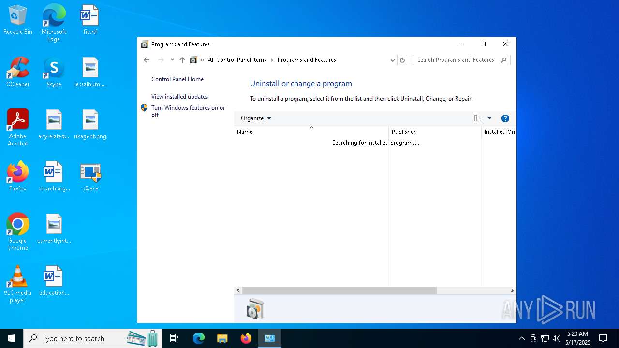Click the search magnifier icon in the search box

(x=503, y=60)
